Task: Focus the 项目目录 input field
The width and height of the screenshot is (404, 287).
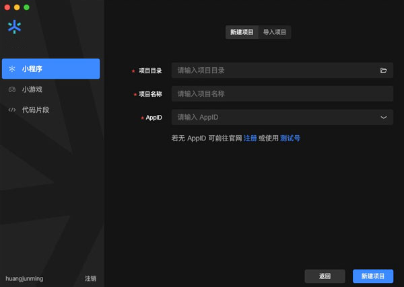Action: tap(282, 71)
